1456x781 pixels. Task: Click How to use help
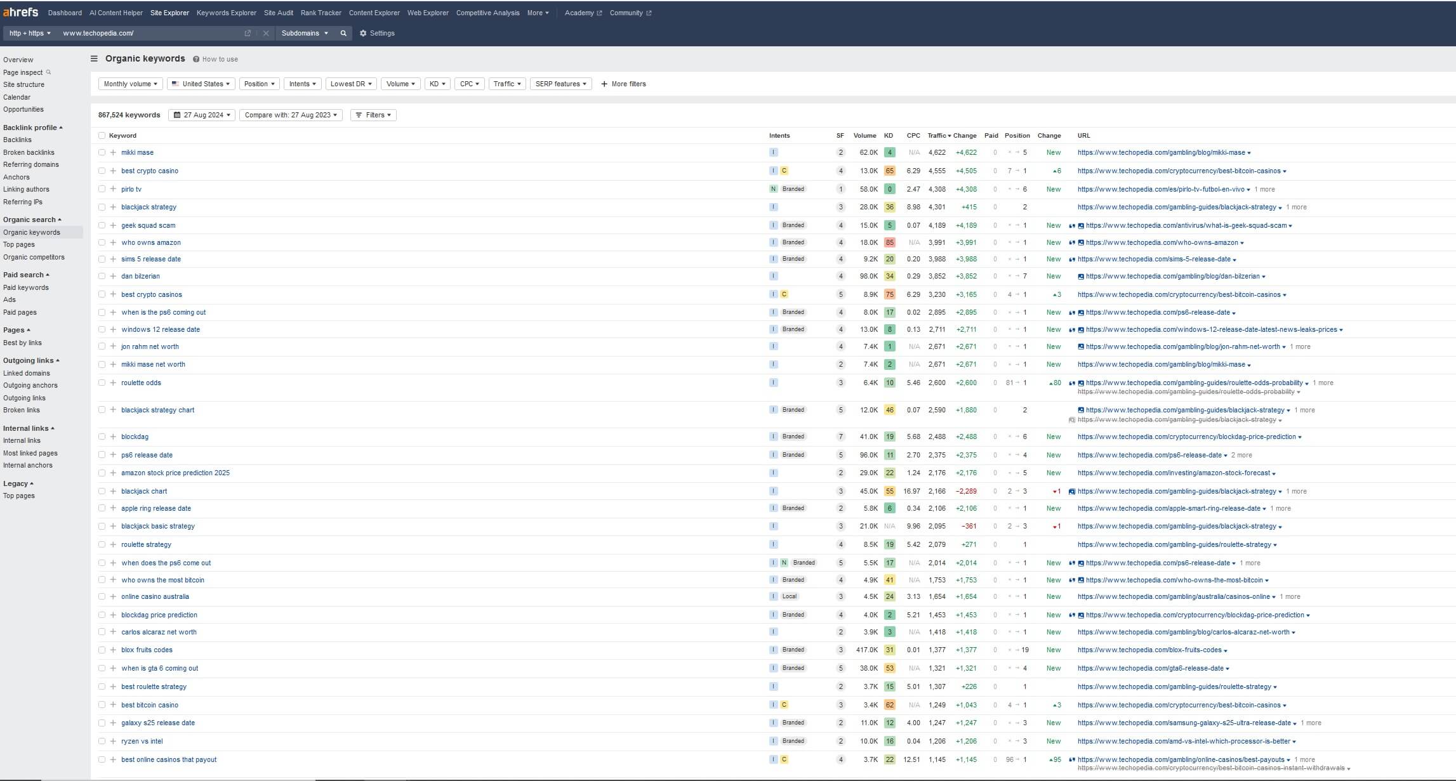point(216,59)
